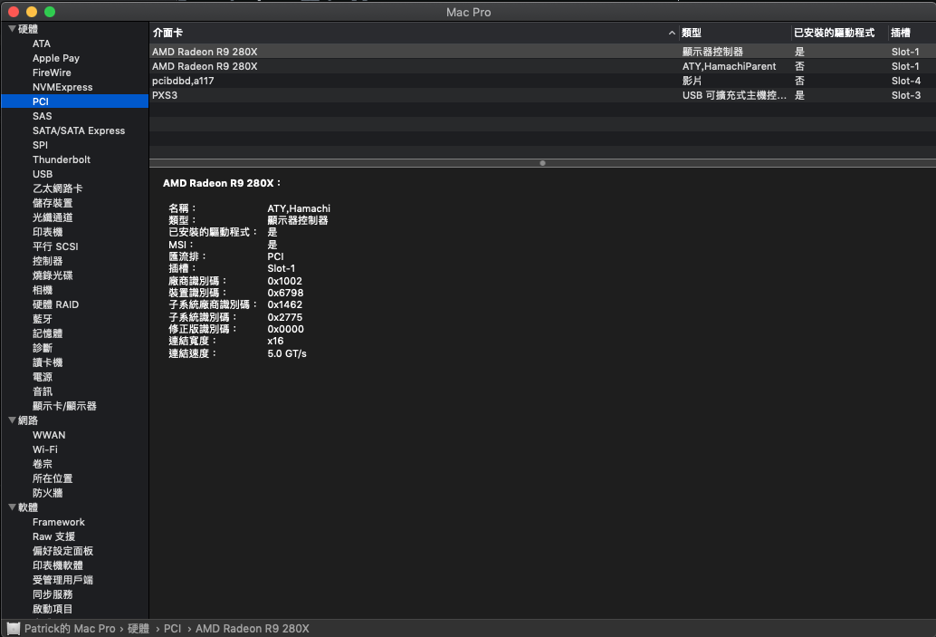Select AMD Radeon R9 280X ATY,HamachiParent row

[542, 66]
